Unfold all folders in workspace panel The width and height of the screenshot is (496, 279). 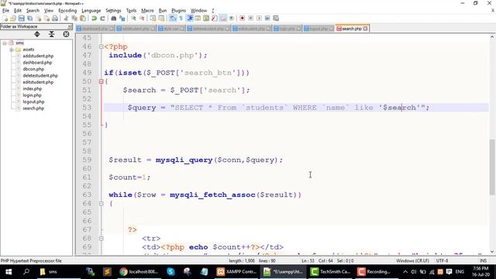[37, 34]
